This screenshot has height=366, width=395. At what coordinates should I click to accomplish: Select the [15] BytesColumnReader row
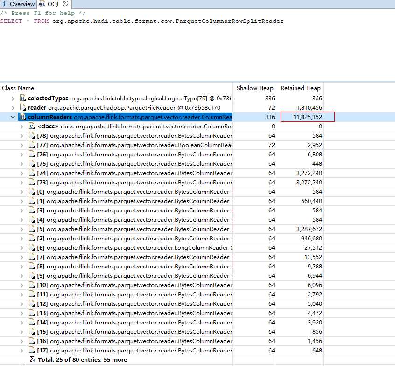134,332
